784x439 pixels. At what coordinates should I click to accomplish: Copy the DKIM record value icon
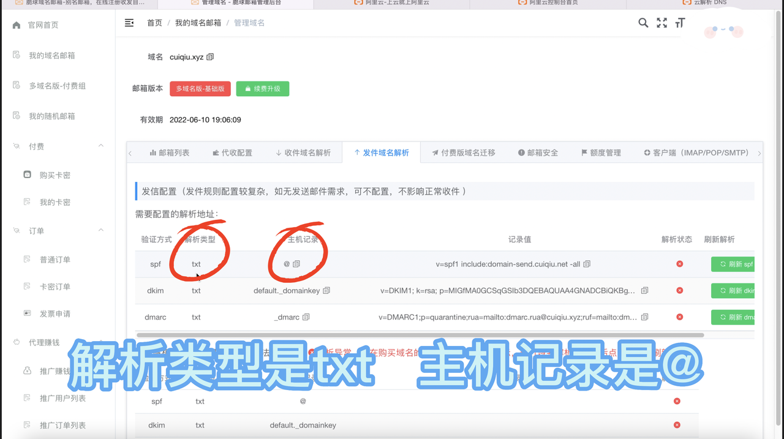pyautogui.click(x=644, y=291)
